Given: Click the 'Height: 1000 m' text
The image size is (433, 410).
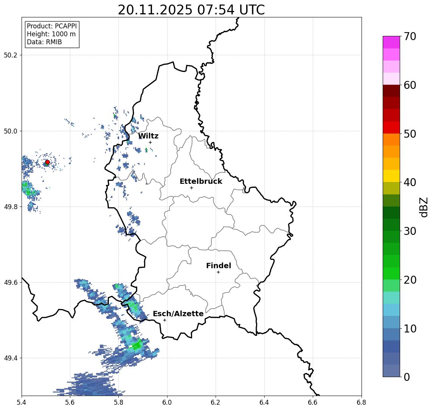Looking at the screenshot, I should tap(51, 34).
